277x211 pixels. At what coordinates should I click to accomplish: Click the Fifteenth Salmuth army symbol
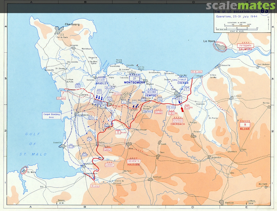245,46
